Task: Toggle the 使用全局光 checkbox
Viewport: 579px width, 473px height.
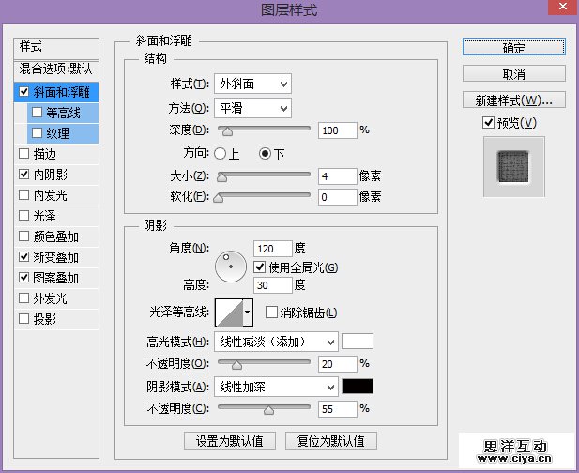Action: [260, 267]
